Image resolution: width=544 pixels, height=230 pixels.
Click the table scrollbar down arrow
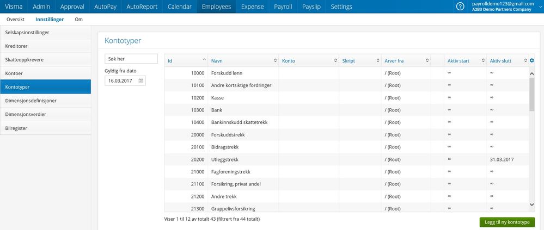532,204
